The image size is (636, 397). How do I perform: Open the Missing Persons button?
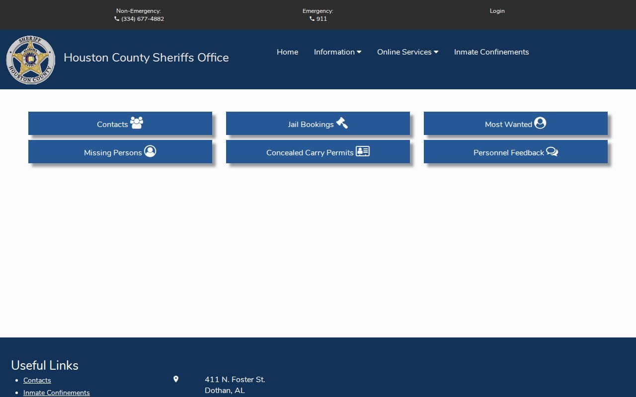coord(120,151)
